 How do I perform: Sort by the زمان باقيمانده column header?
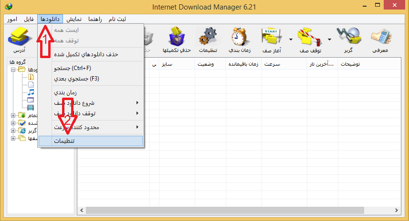pos(243,64)
